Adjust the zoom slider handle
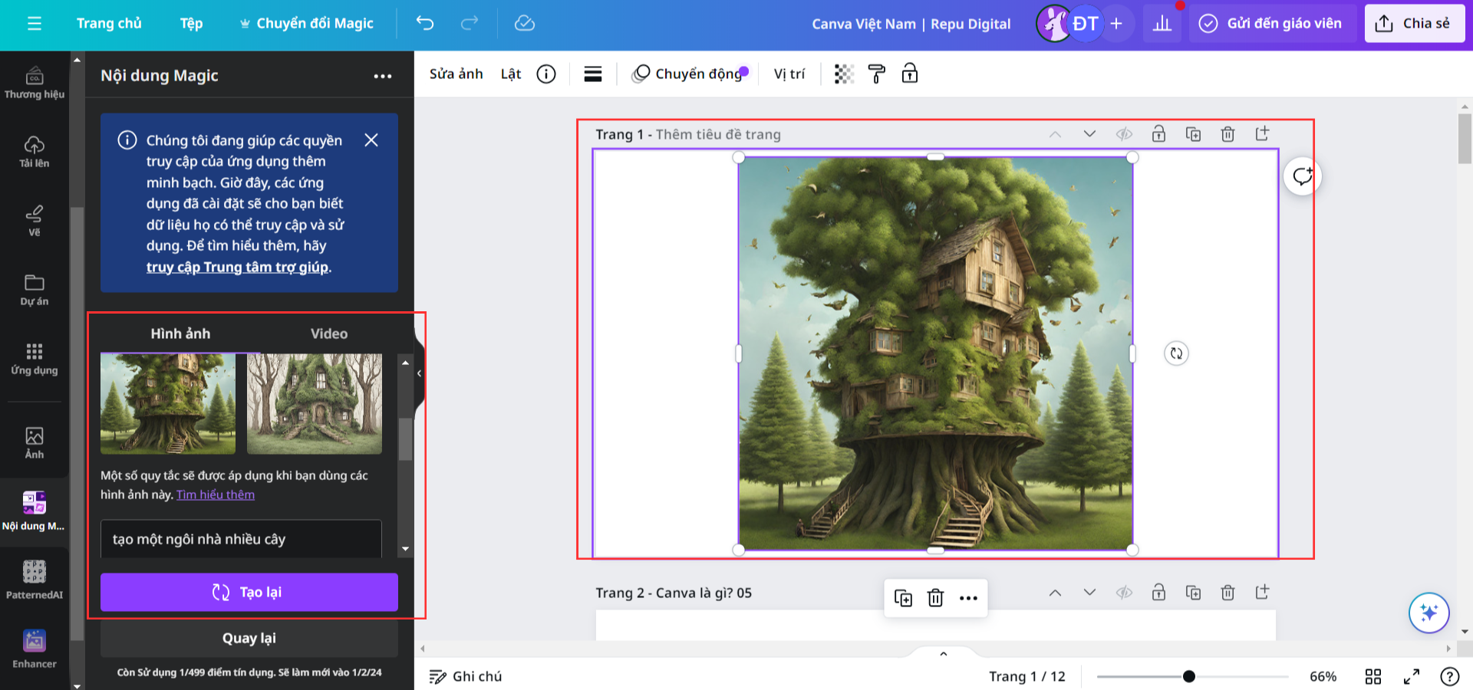Image resolution: width=1473 pixels, height=690 pixels. [x=1188, y=676]
